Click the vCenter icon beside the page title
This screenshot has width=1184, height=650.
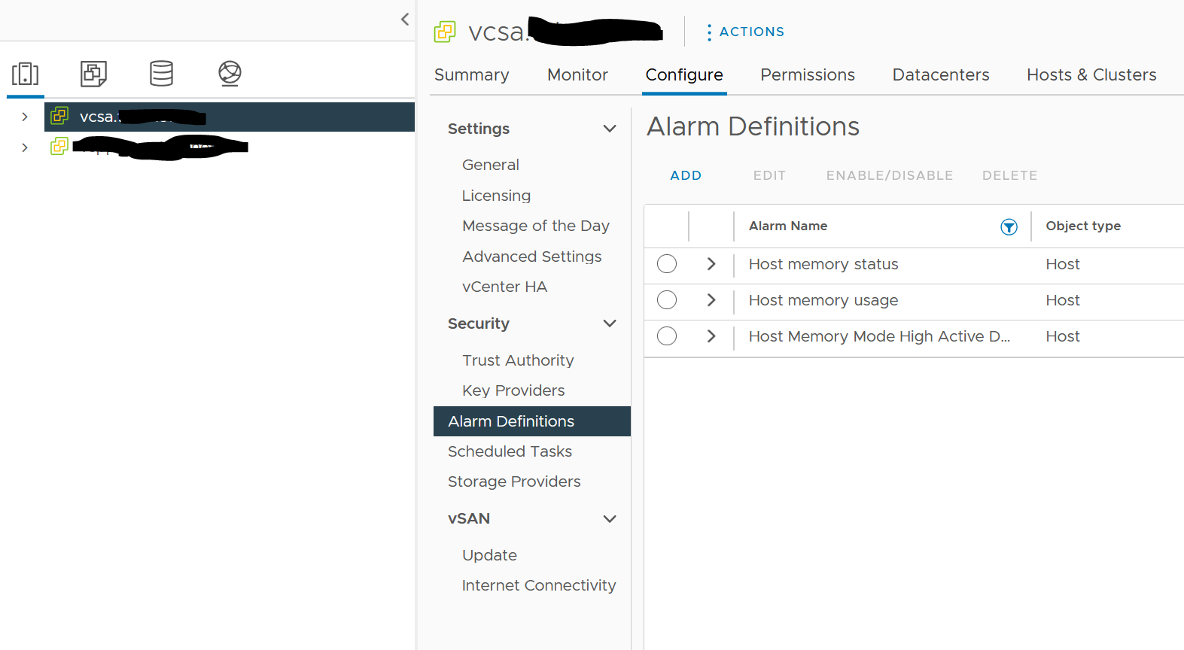(445, 32)
